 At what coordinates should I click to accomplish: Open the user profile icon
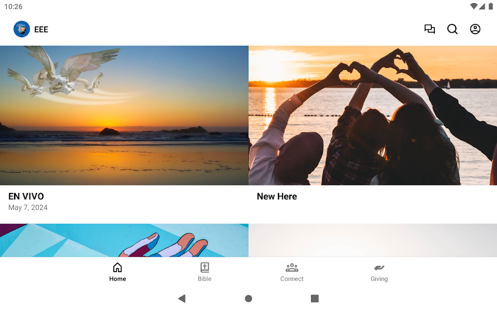475,29
